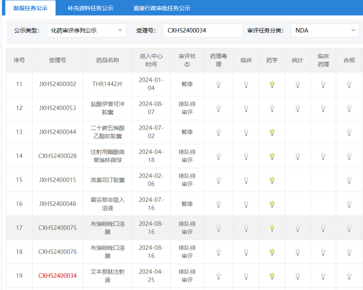Click yellow 药学 bulb for CXHS2400028
363x290 pixels.
[x=272, y=156]
